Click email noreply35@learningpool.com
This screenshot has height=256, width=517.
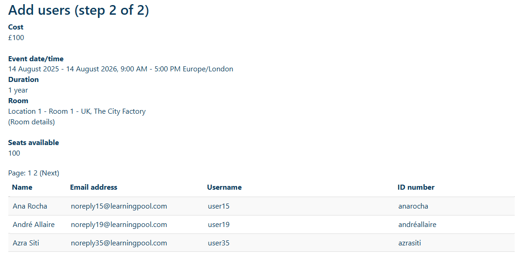tap(119, 243)
